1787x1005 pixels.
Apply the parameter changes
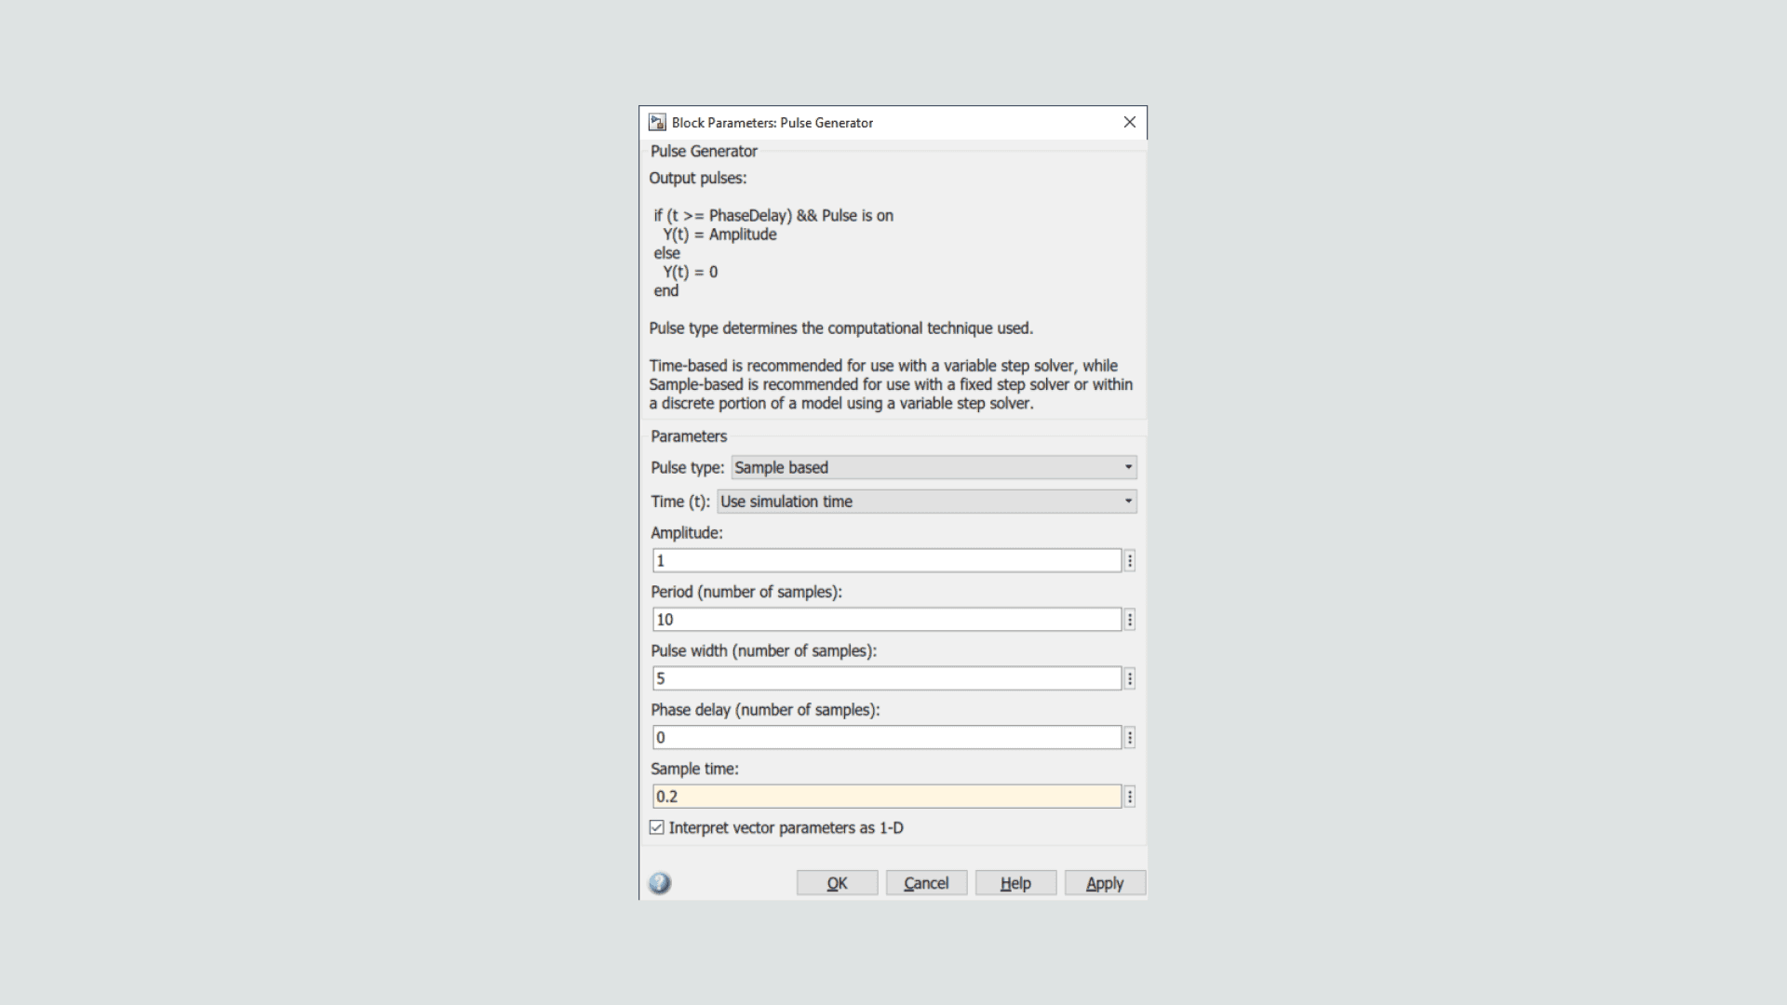[x=1105, y=883]
